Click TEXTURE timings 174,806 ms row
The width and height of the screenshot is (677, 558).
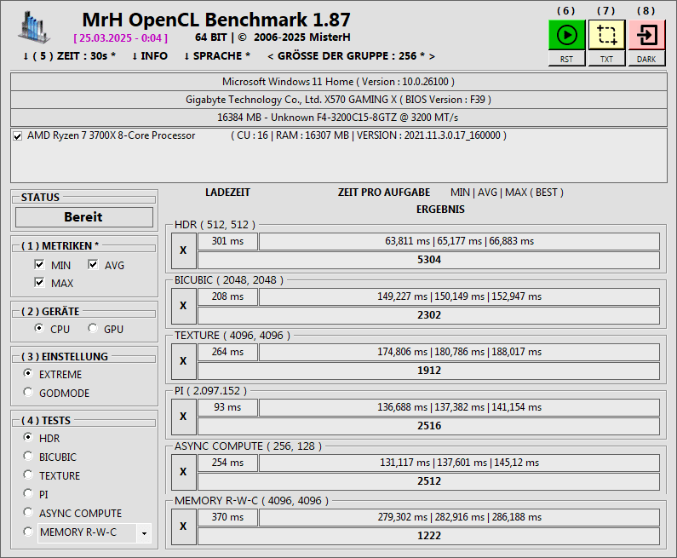tap(459, 352)
